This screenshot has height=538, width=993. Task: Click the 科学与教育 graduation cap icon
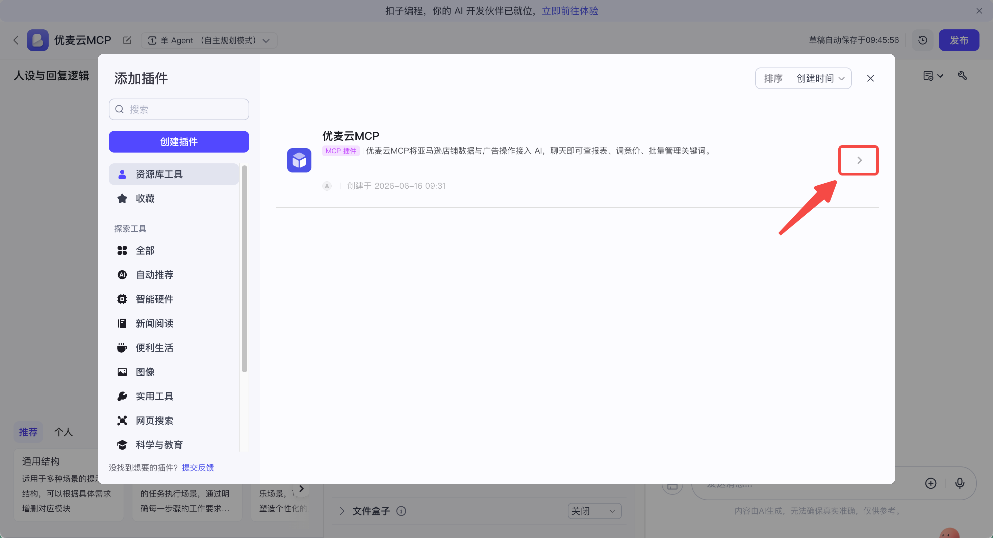[x=122, y=445]
